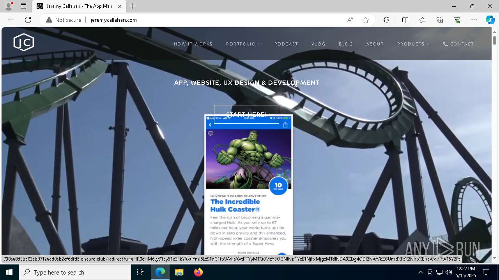Open the How It Works page

[x=193, y=44]
